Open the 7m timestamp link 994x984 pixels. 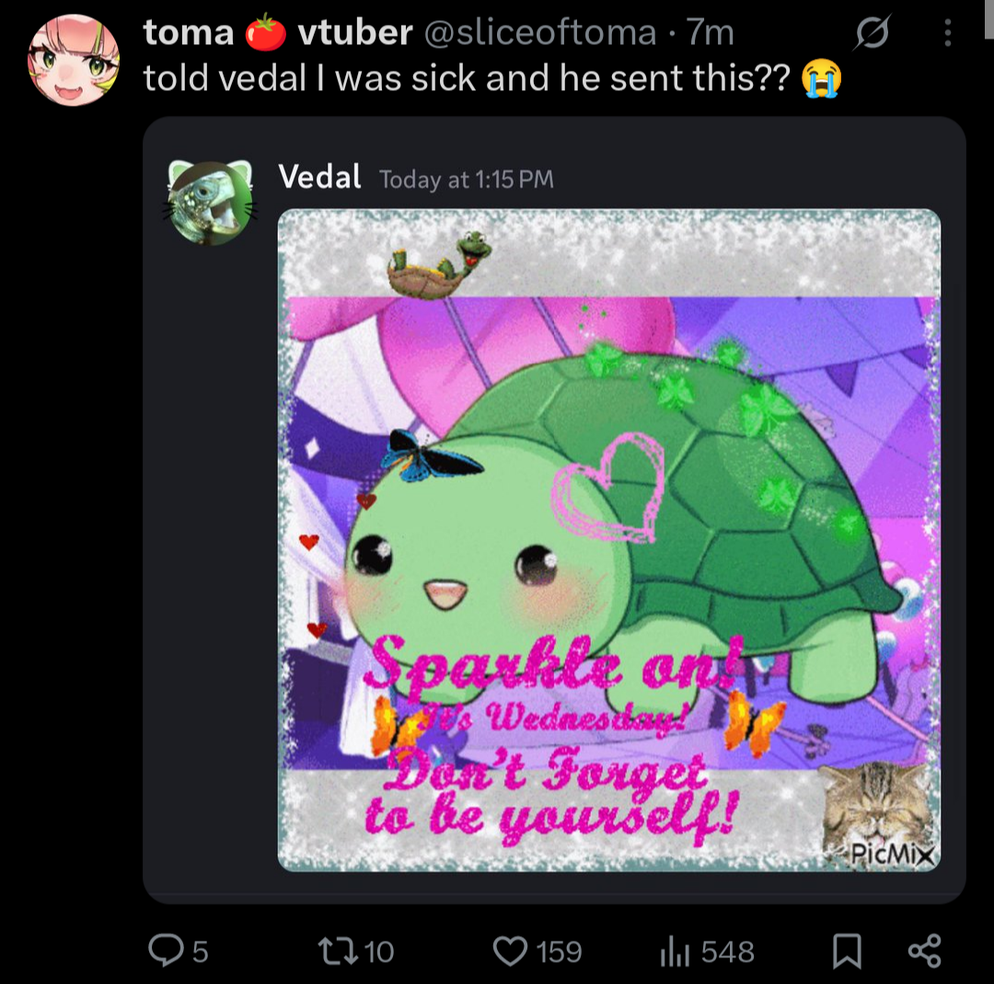click(x=710, y=32)
